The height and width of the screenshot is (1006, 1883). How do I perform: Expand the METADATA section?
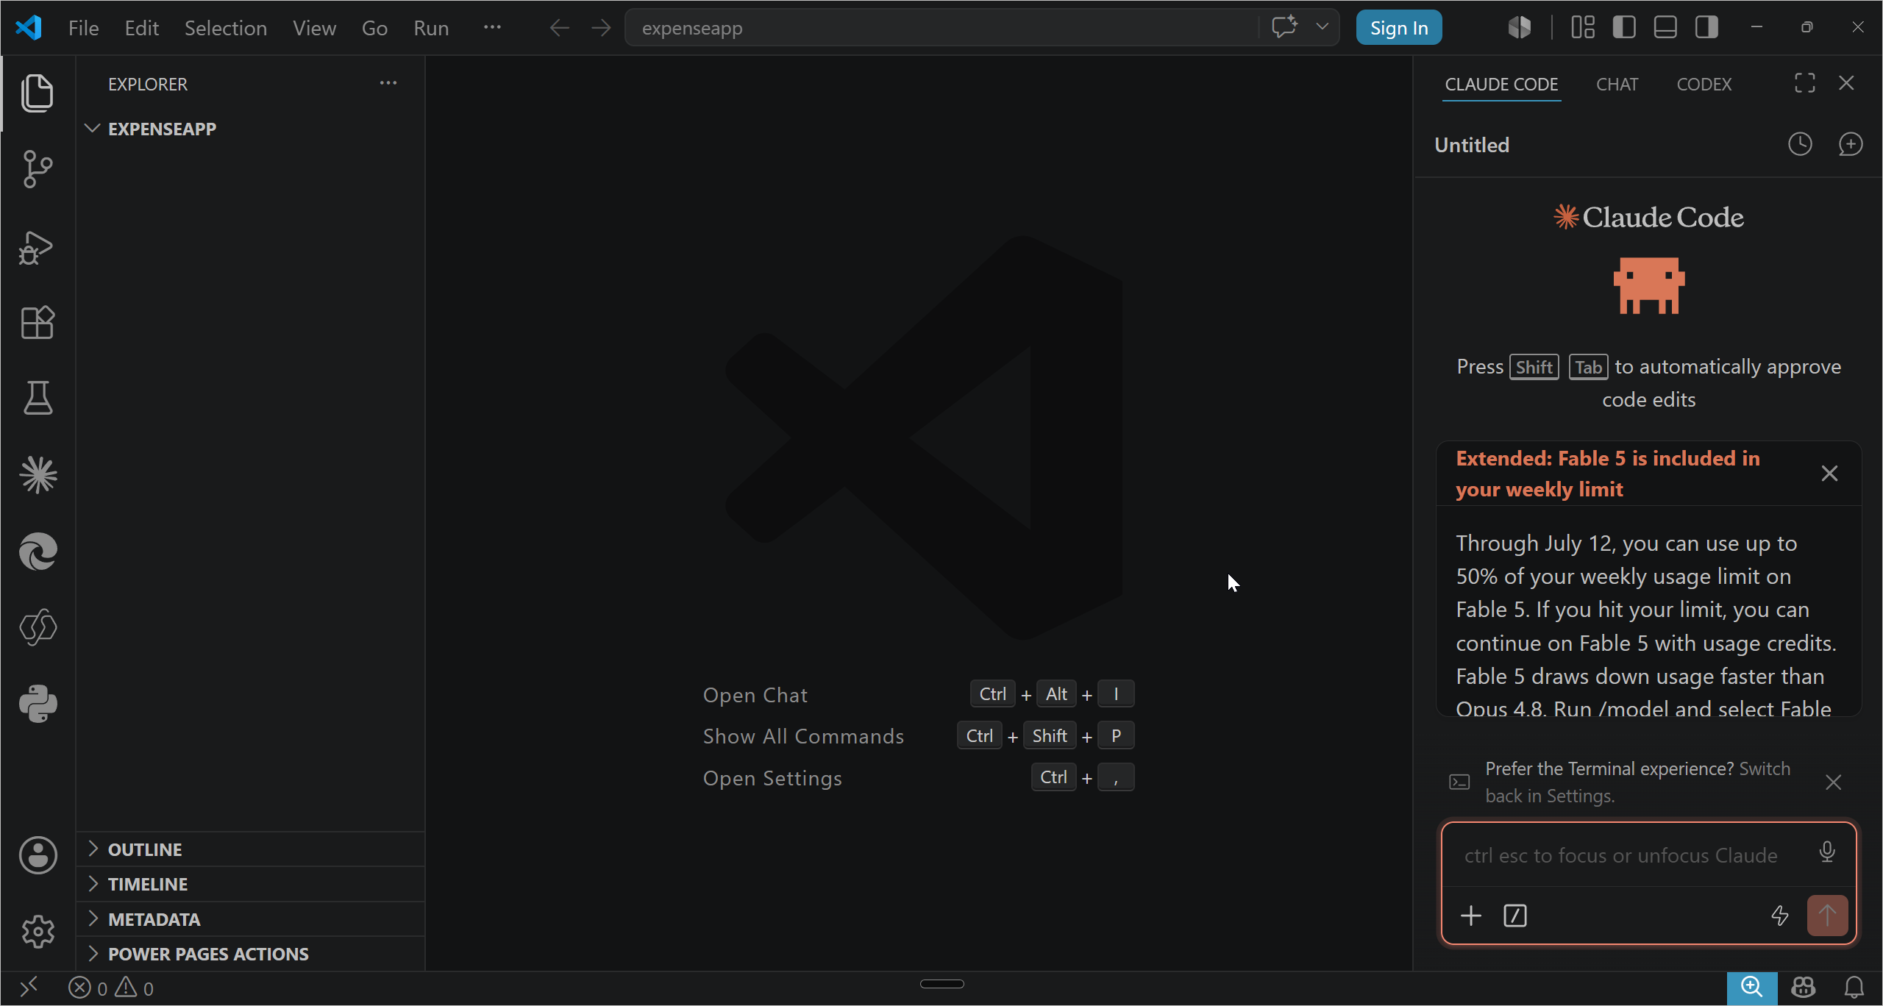click(x=250, y=919)
